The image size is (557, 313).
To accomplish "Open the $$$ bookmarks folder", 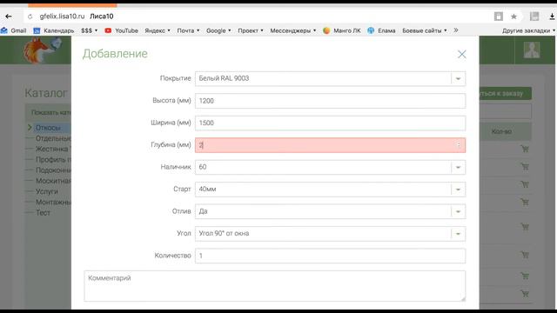I will coord(89,30).
